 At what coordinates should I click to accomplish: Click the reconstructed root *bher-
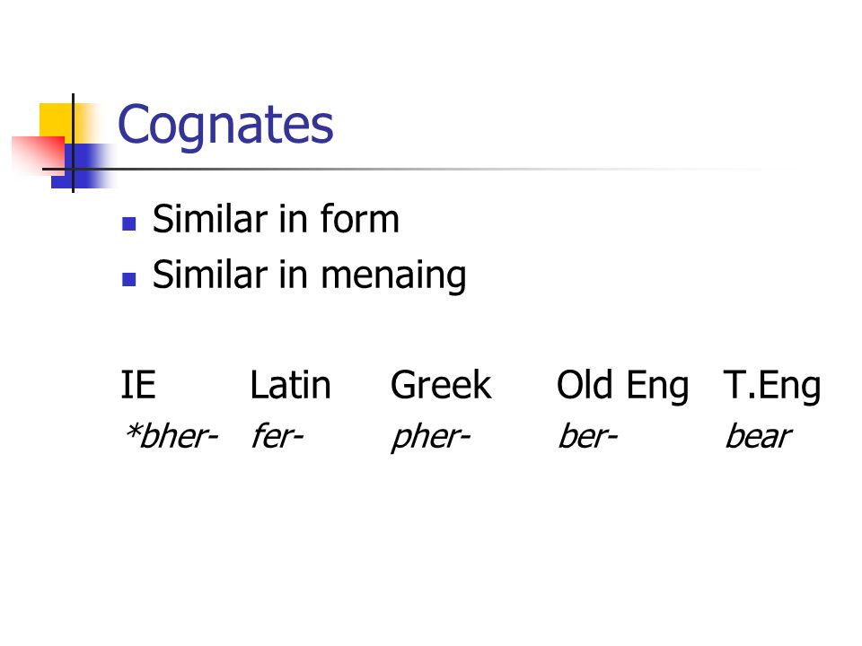[x=172, y=436]
